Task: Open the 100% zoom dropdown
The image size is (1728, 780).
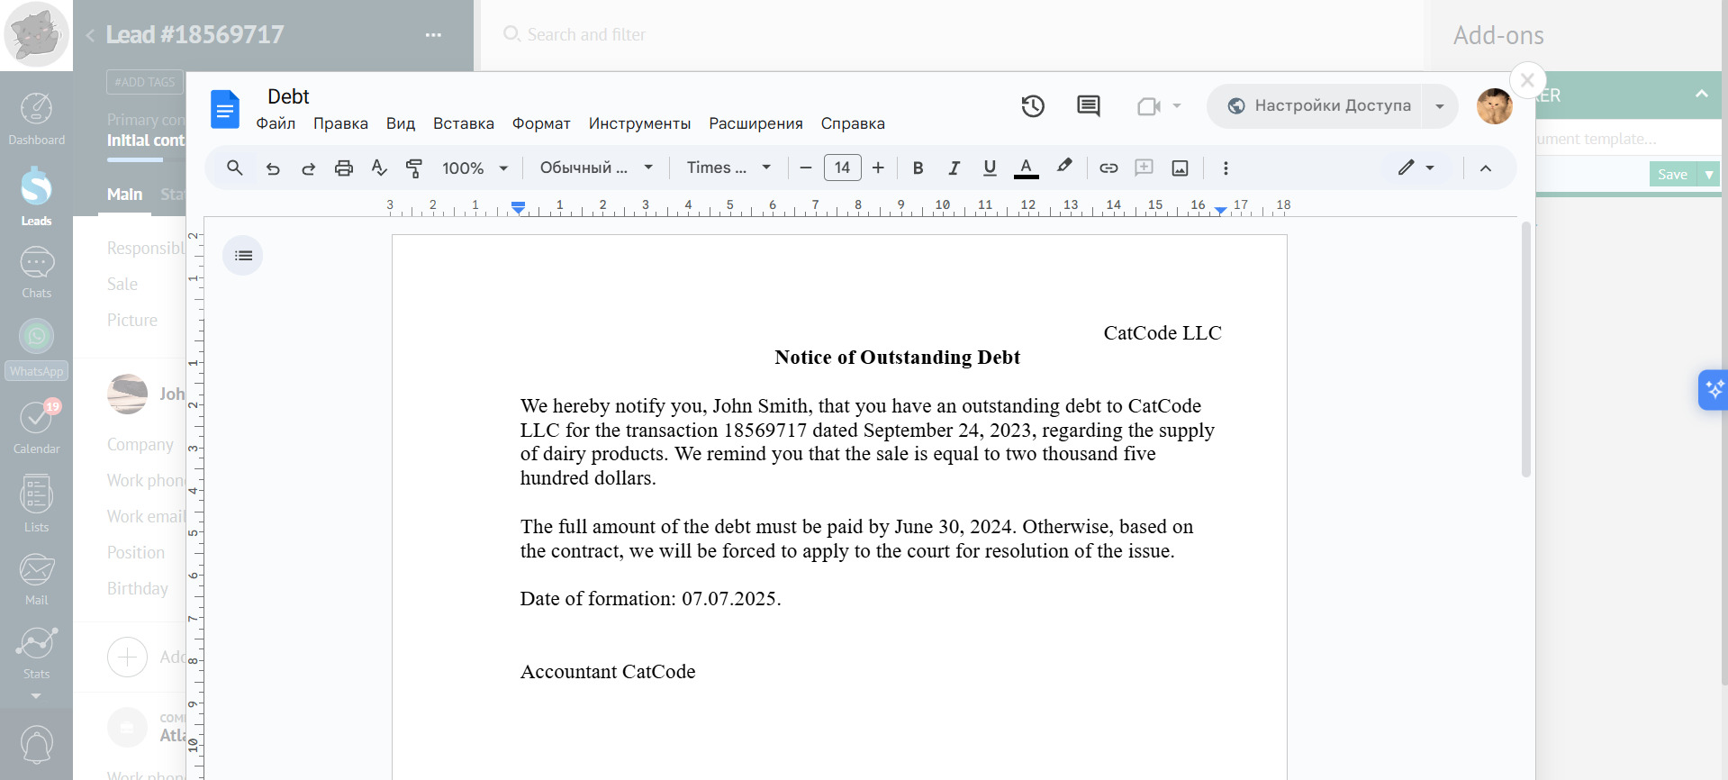Action: tap(475, 168)
